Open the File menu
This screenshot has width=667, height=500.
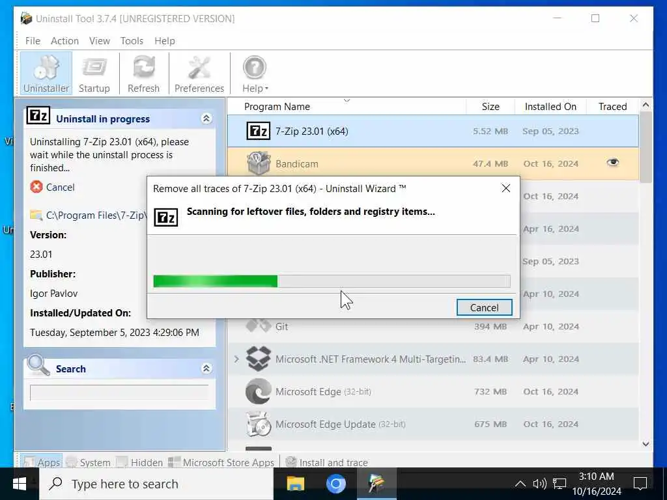point(33,41)
